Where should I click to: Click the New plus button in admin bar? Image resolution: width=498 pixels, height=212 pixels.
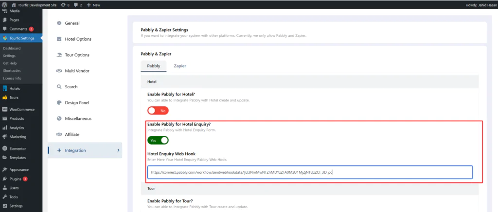(x=93, y=5)
